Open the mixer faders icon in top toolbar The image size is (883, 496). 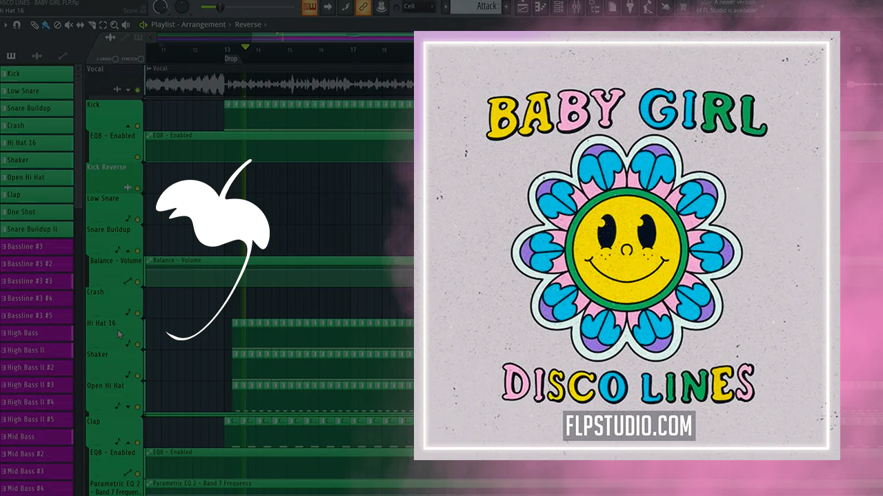point(577,7)
